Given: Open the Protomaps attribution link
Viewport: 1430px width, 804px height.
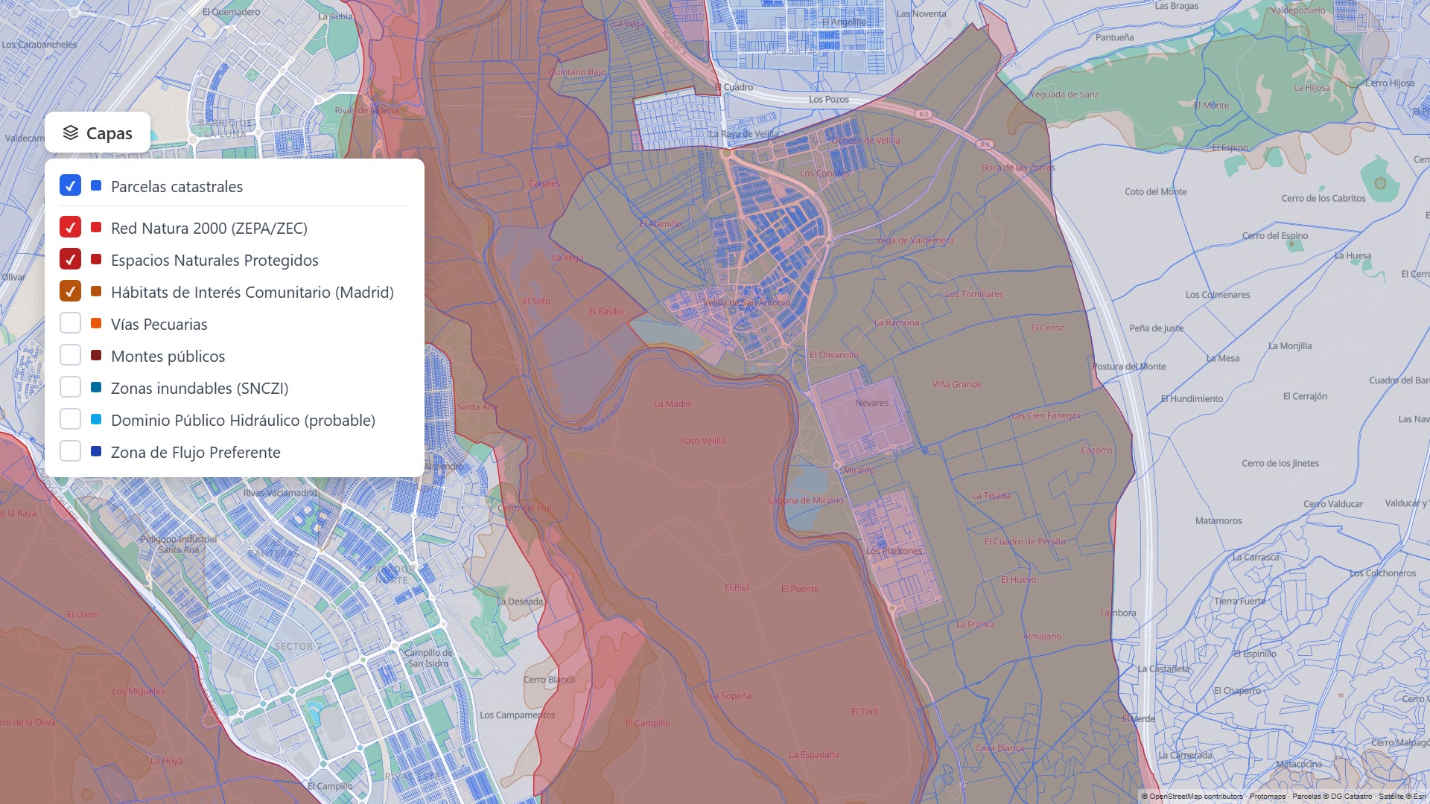Looking at the screenshot, I should (1268, 797).
